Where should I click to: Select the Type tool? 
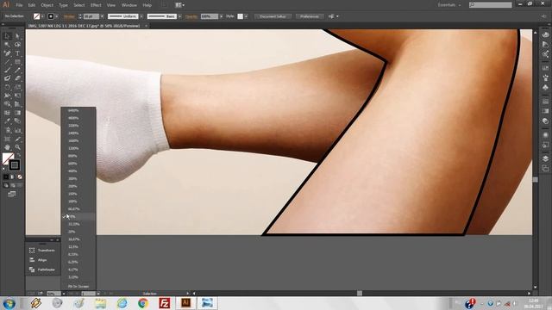coord(17,53)
